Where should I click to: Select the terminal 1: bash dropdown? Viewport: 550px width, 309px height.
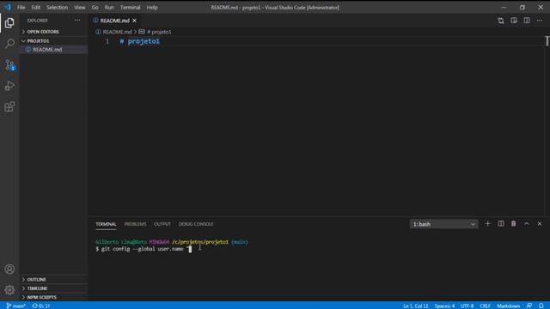pos(443,224)
